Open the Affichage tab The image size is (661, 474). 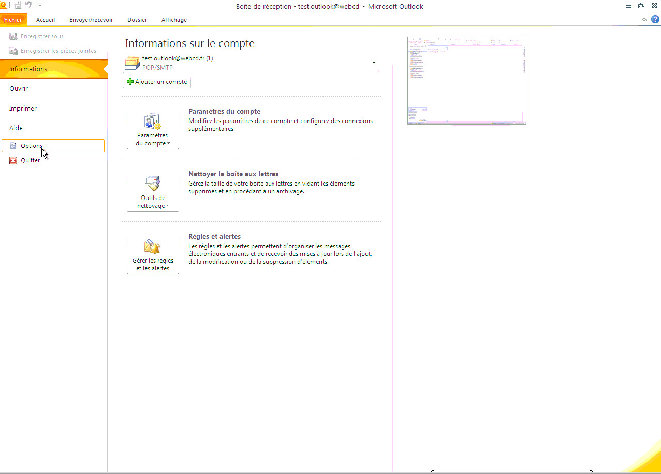coord(174,20)
